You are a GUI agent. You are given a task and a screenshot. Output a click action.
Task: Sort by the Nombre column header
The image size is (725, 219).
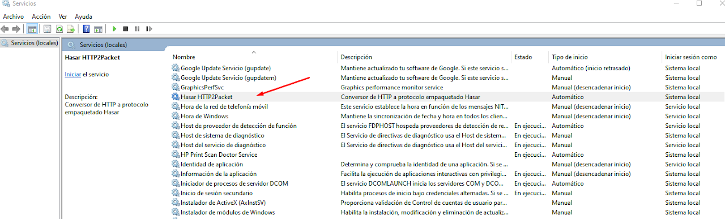(x=184, y=57)
